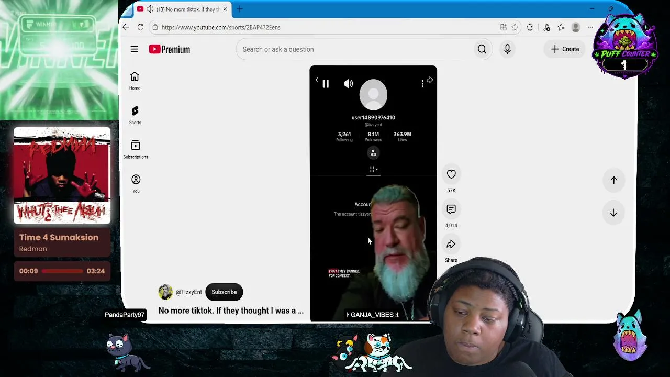The width and height of the screenshot is (670, 377).
Task: Go back with the browser back arrow
Action: click(x=126, y=27)
